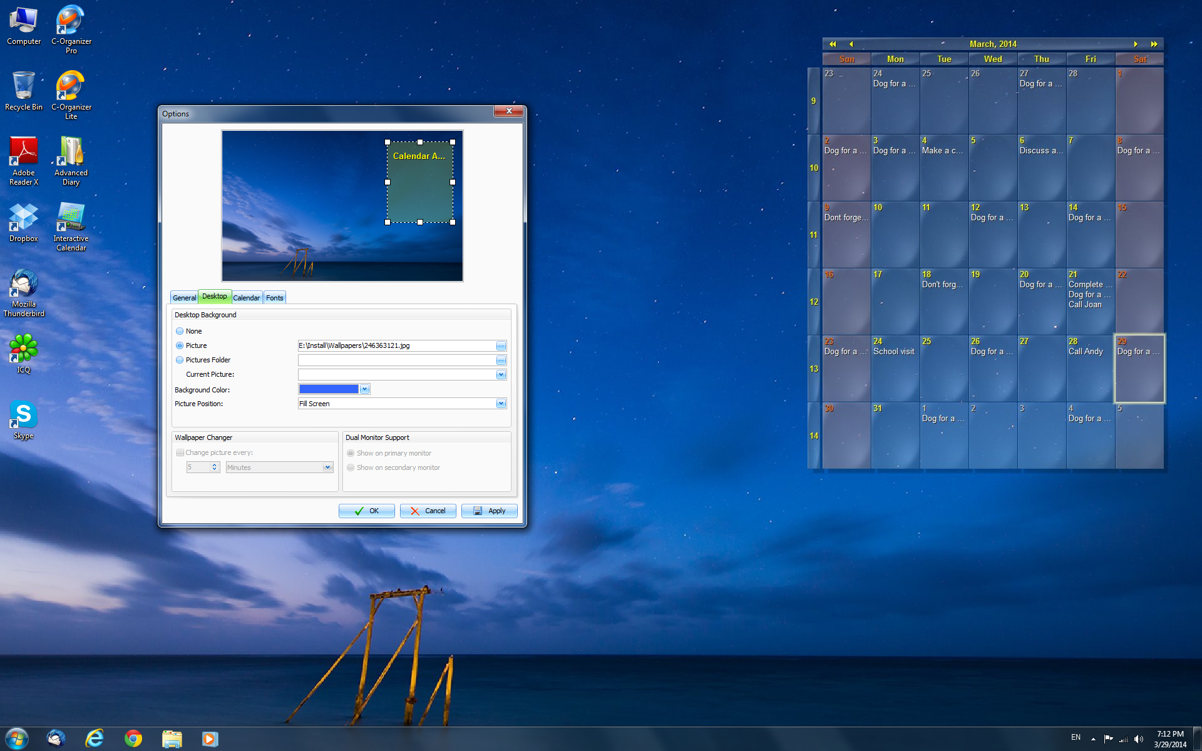The image size is (1202, 751).
Task: Select the Desktop tab in Options
Action: point(215,298)
